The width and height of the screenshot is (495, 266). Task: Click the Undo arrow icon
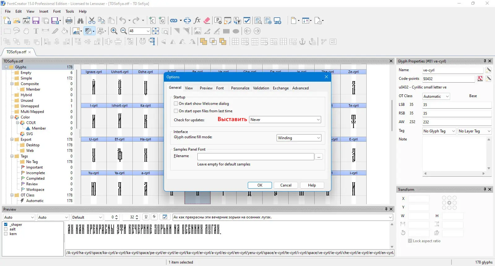[123, 21]
